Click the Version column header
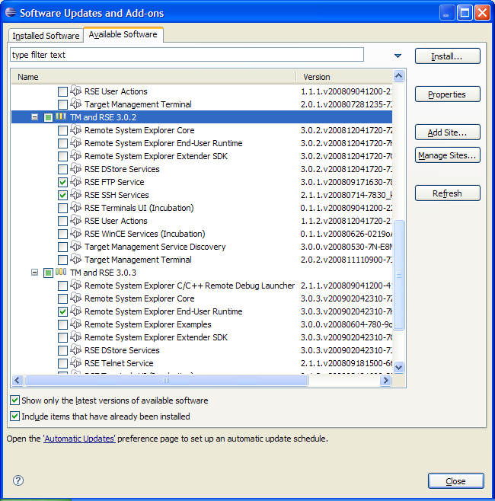The image size is (495, 501). 344,77
